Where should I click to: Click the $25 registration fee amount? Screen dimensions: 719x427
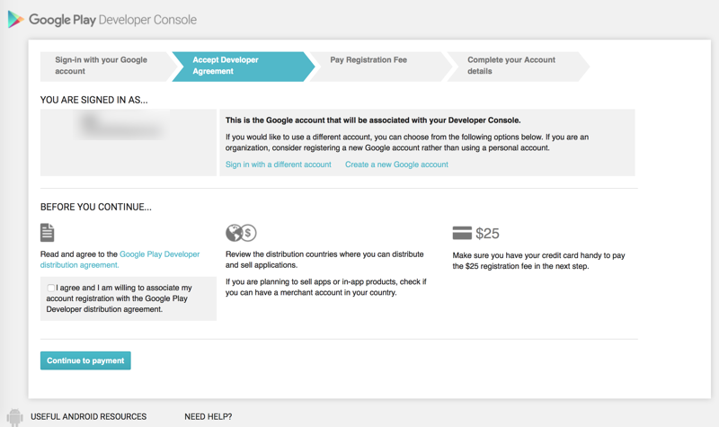click(487, 234)
